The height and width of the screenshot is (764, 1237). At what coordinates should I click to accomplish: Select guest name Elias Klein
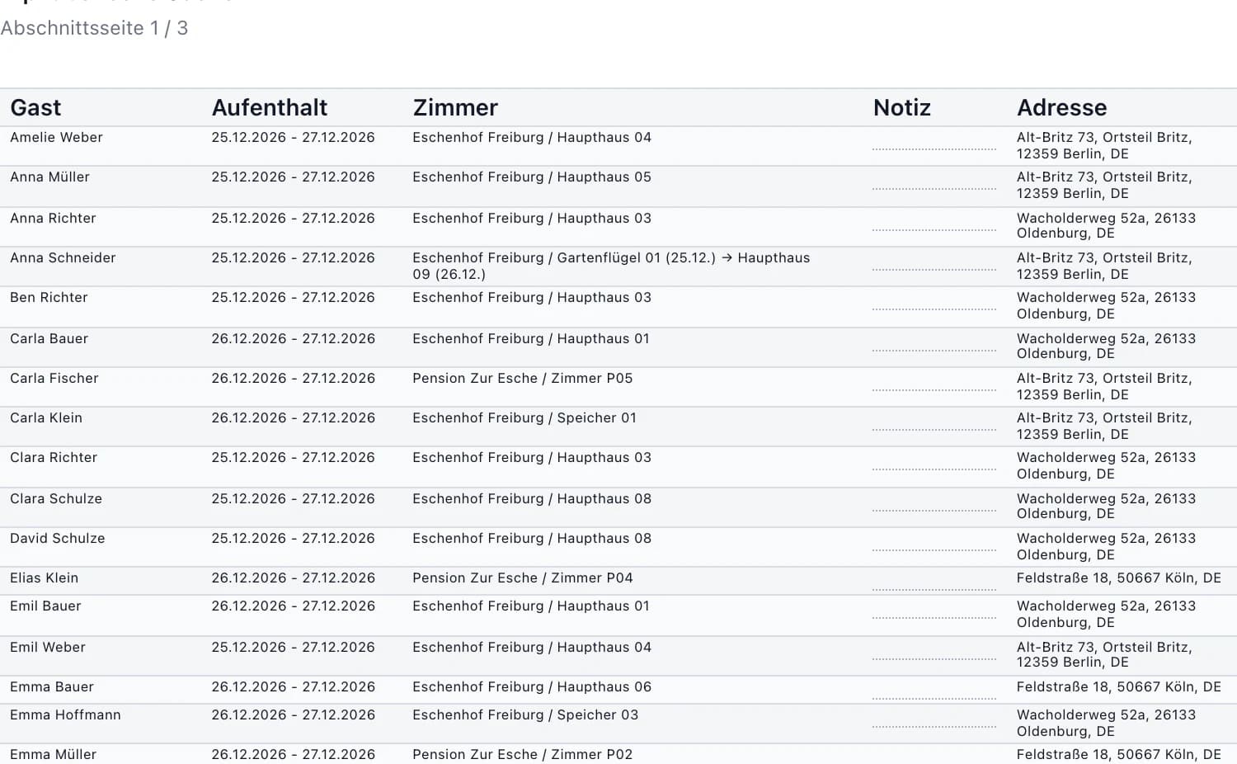click(x=45, y=578)
